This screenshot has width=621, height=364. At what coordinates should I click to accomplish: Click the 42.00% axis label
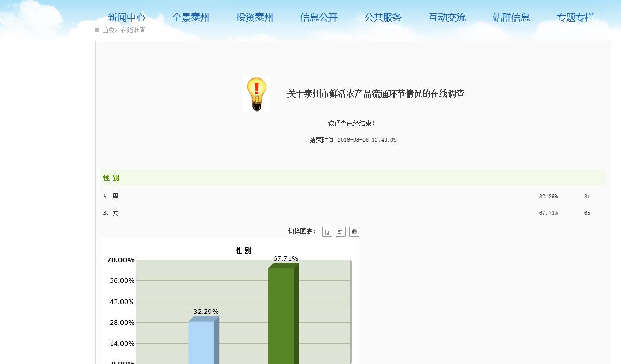click(122, 302)
